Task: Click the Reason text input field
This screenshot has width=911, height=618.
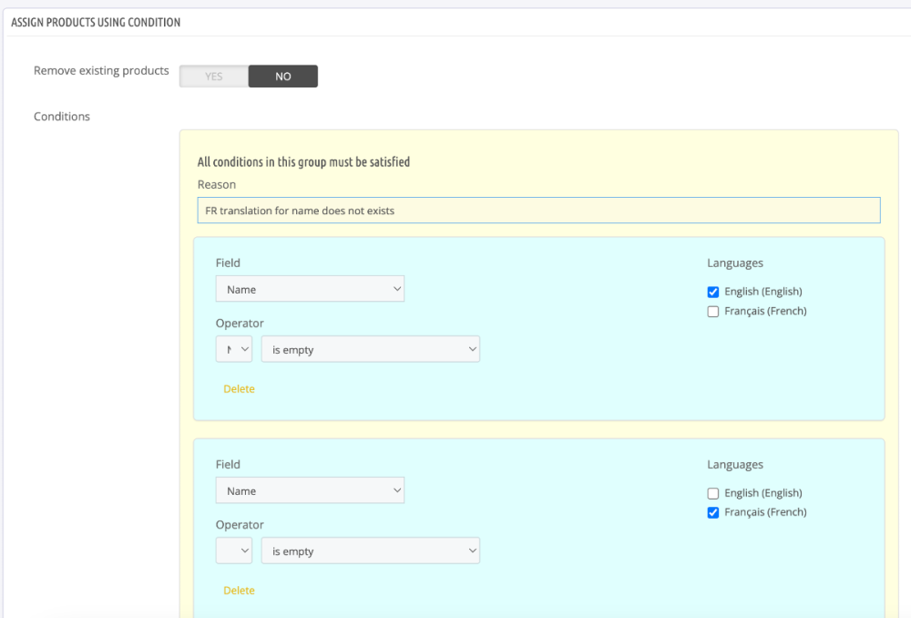Action: click(x=538, y=211)
